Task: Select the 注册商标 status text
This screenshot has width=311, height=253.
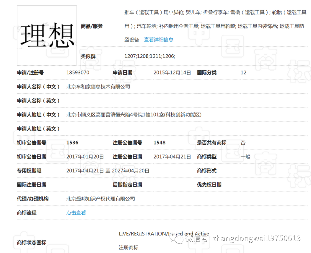Action: 128,248
